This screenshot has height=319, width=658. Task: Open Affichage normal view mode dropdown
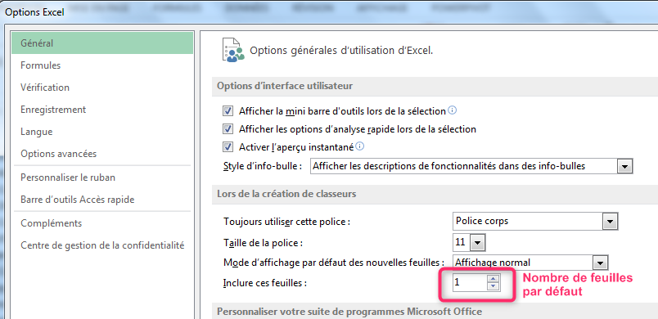click(601, 263)
